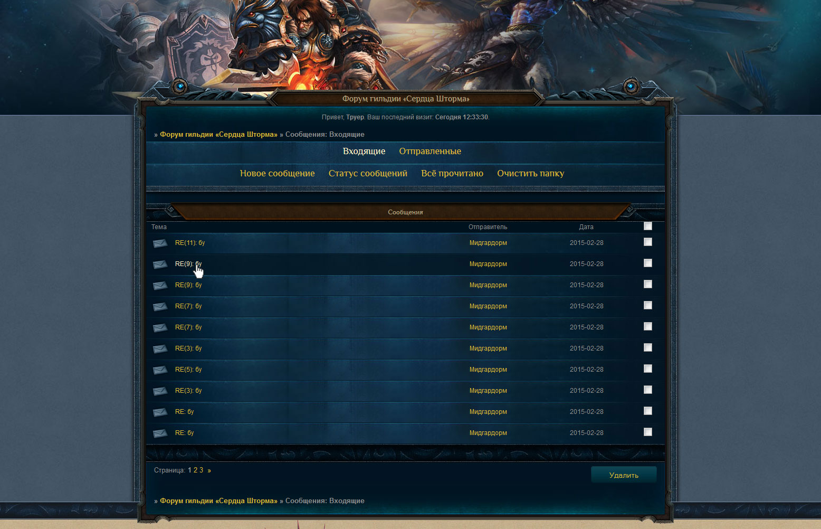This screenshot has width=821, height=529.
Task: Open sender Мидгардорм in the RE(11) row
Action: tap(488, 243)
